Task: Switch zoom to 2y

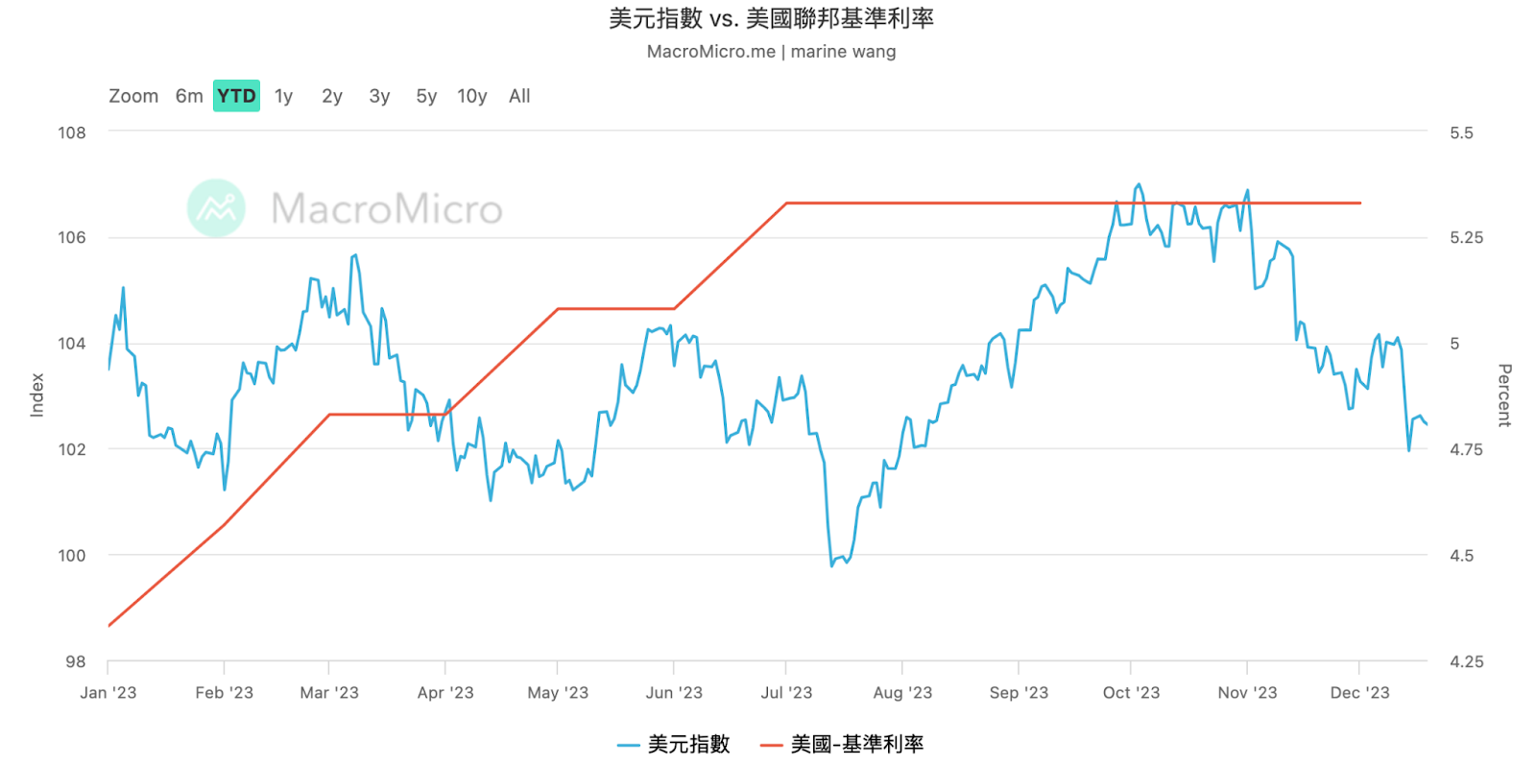Action: [x=332, y=96]
